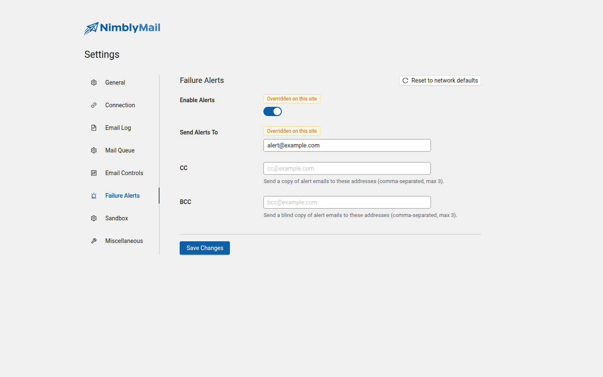The width and height of the screenshot is (603, 377).
Task: Open the Connection settings tab
Action: (x=121, y=105)
